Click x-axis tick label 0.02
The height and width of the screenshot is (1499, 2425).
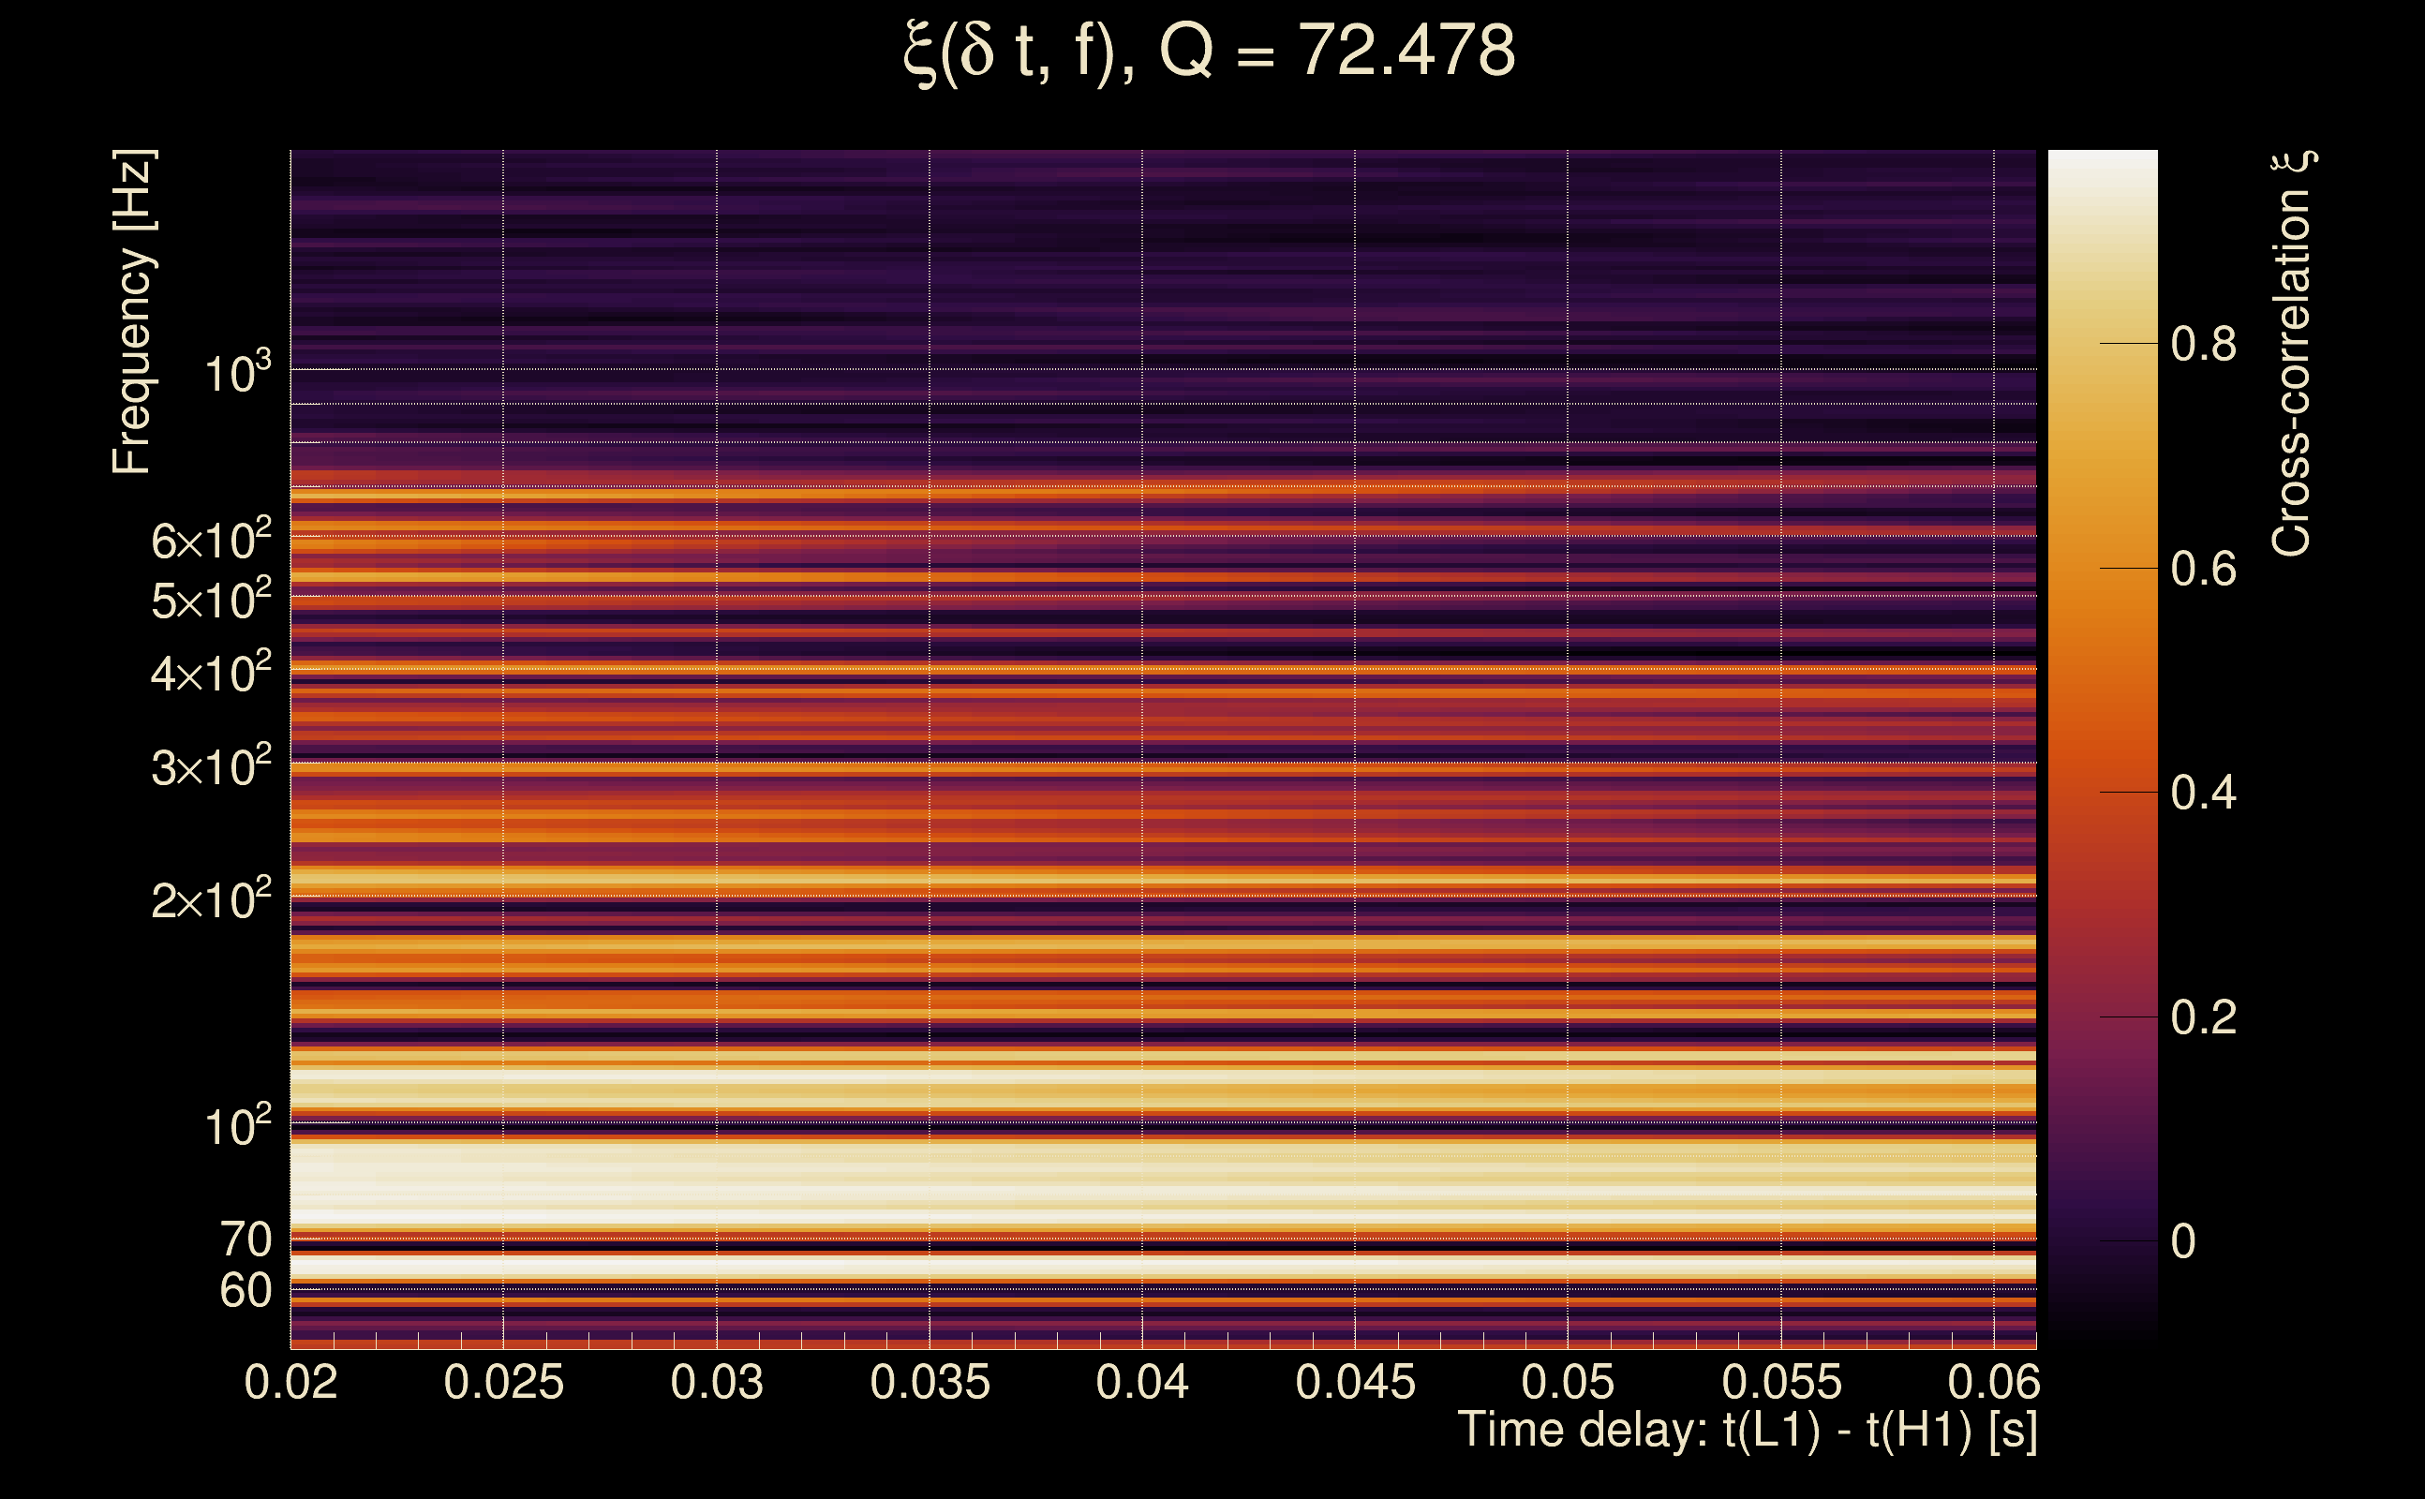(x=290, y=1382)
